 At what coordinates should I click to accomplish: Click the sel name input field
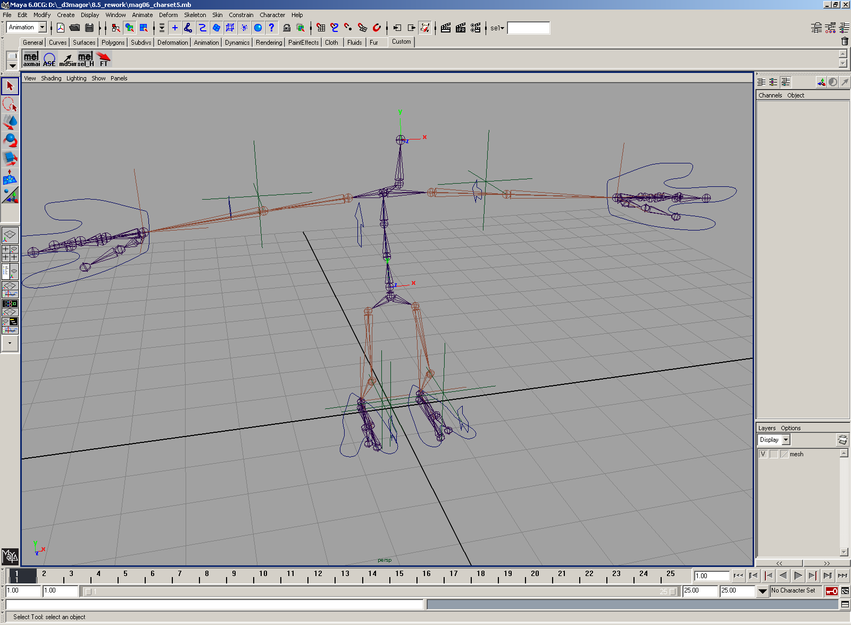(x=529, y=28)
